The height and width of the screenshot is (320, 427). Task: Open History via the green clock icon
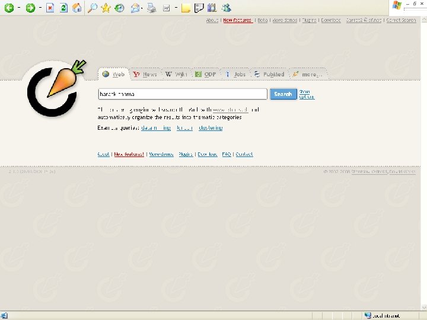pos(119,8)
